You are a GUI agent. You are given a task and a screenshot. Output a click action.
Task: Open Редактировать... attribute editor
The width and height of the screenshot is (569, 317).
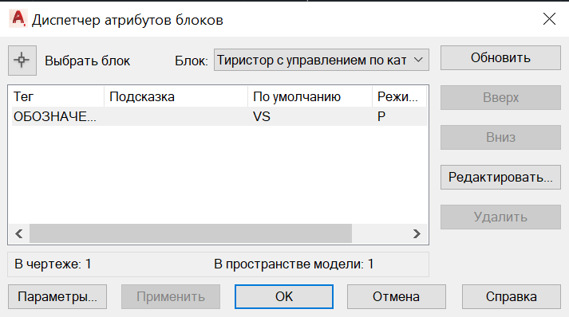(500, 177)
